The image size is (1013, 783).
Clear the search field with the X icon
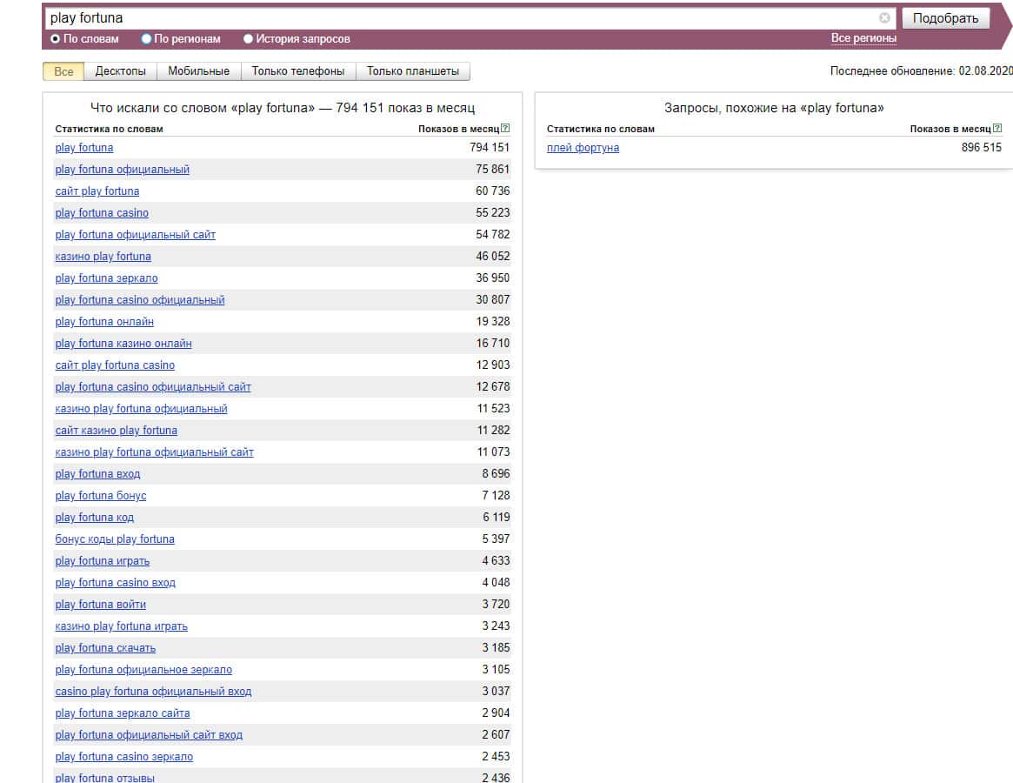click(884, 17)
